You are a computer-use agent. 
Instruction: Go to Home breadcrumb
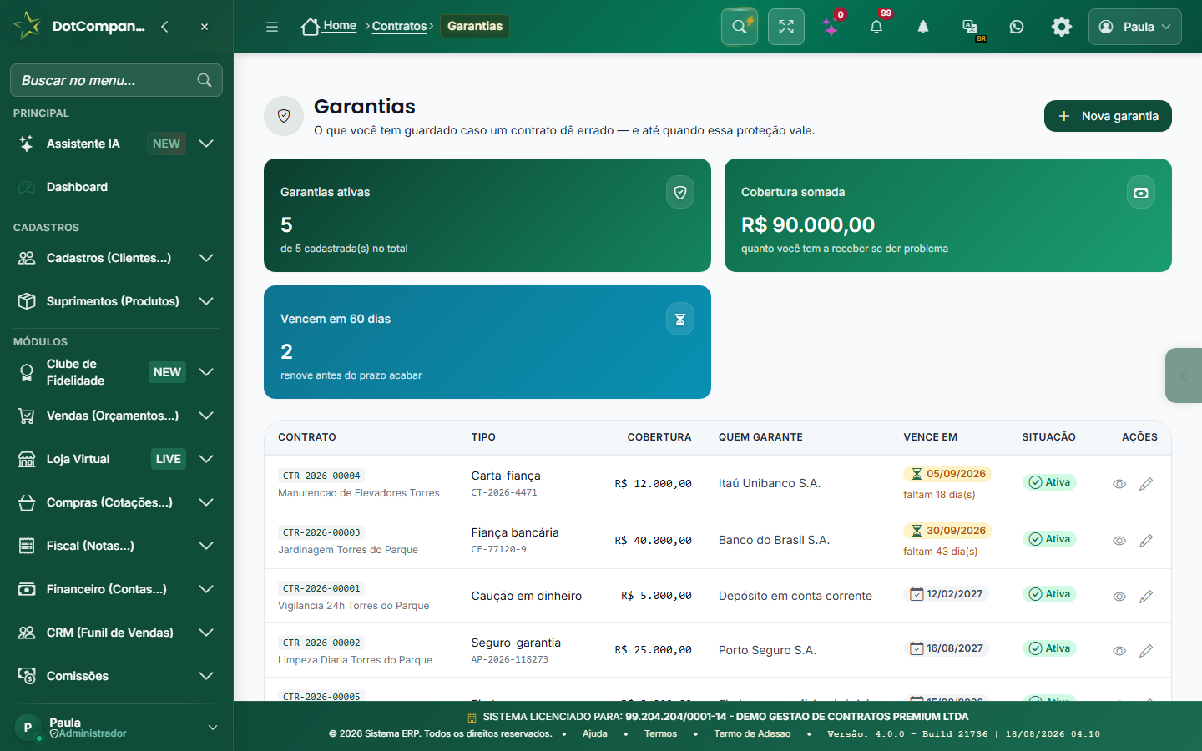[329, 26]
